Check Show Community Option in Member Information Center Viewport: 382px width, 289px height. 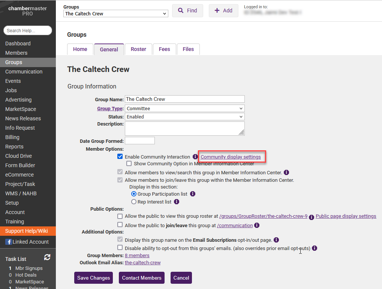(129, 163)
